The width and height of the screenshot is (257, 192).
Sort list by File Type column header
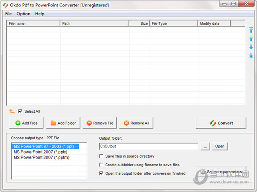point(173,24)
